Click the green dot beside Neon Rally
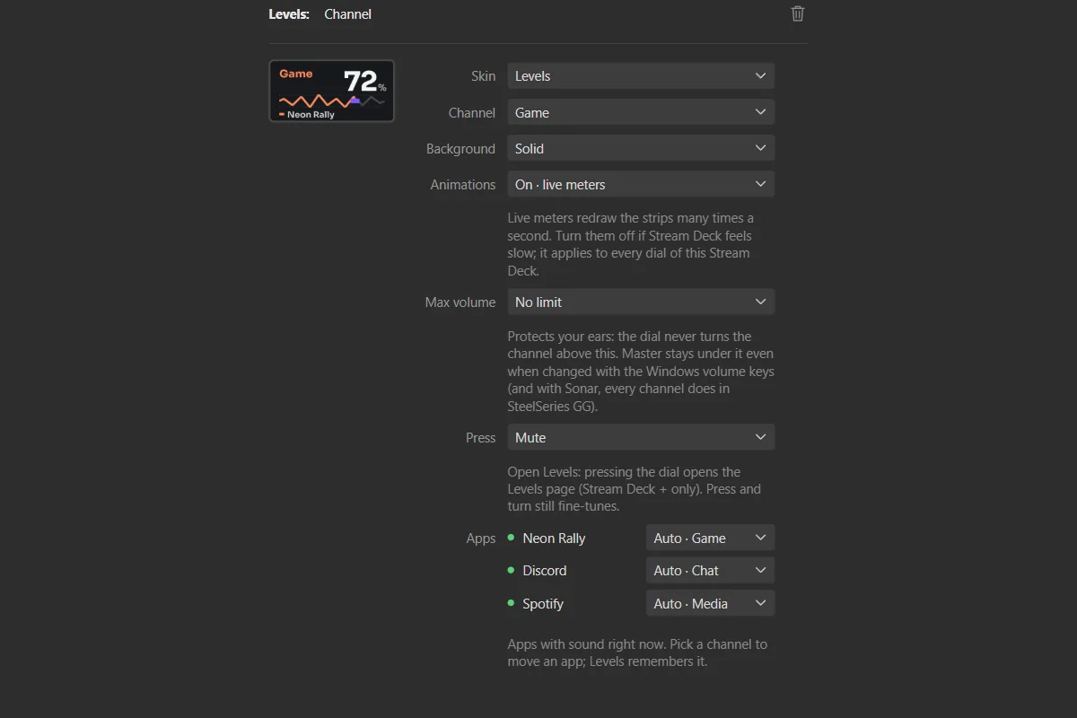 click(512, 538)
